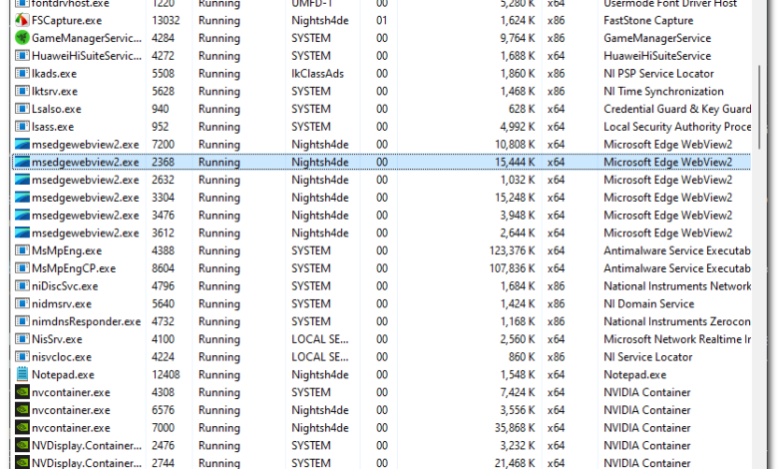
Task: Click the lktsrv.exe process icon
Action: [22, 92]
